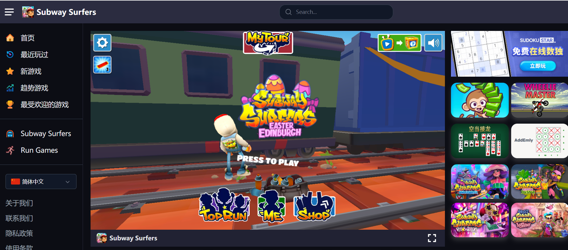Image resolution: width=568 pixels, height=250 pixels.
Task: Open 趋势游戏 trending games
Action: [34, 88]
